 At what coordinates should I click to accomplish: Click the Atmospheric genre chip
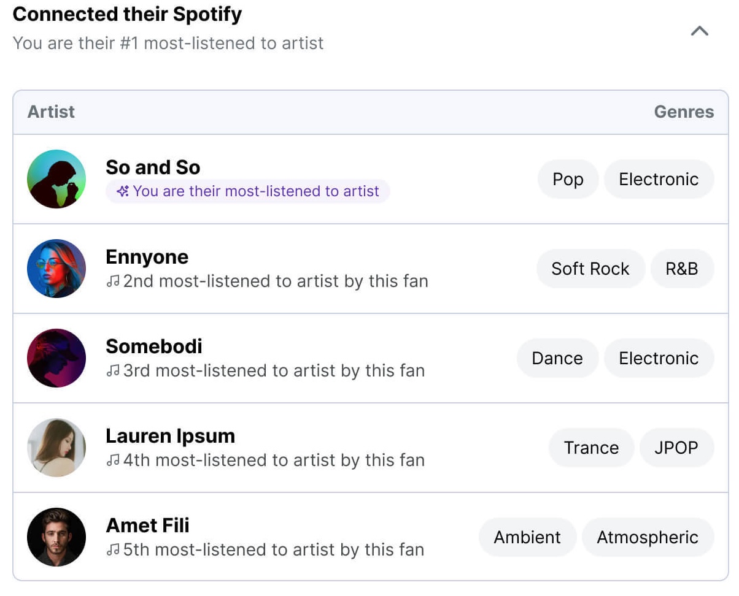[648, 537]
